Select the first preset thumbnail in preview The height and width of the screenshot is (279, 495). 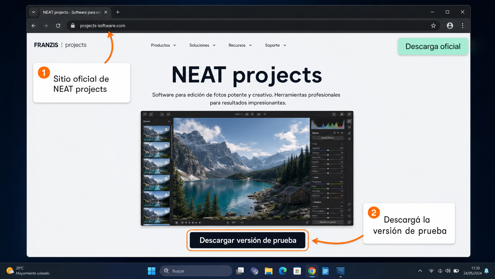156,133
